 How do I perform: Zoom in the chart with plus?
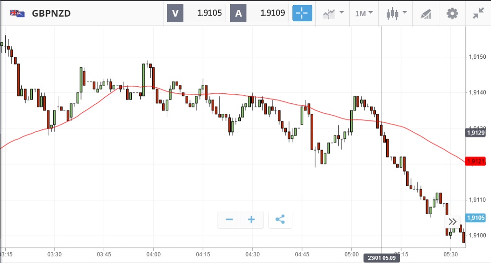pos(252,219)
